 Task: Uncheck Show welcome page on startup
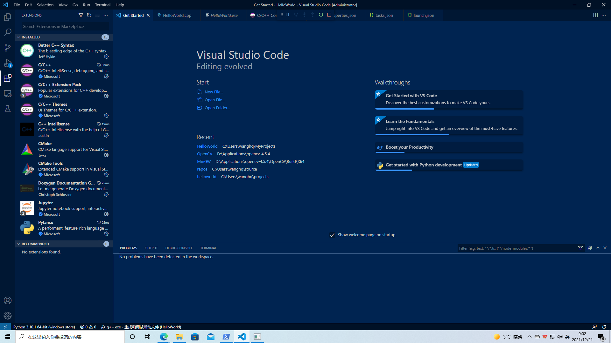(x=332, y=235)
